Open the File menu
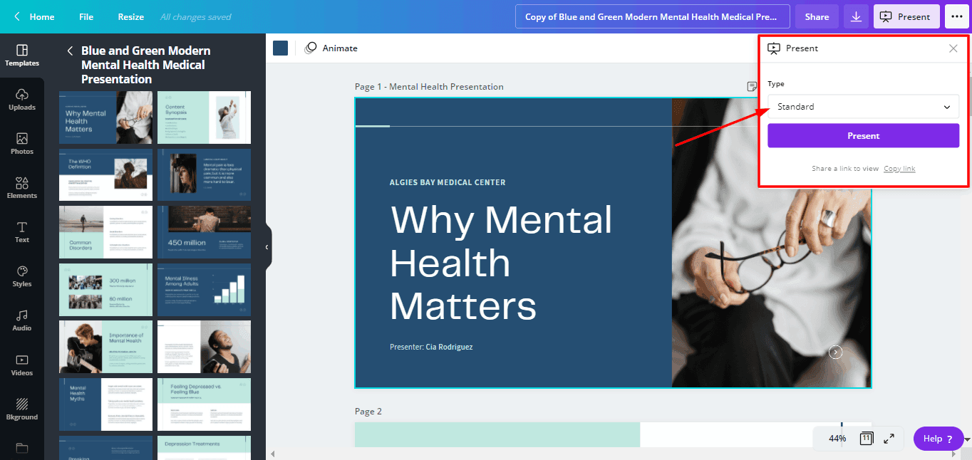Image resolution: width=972 pixels, height=460 pixels. click(86, 16)
